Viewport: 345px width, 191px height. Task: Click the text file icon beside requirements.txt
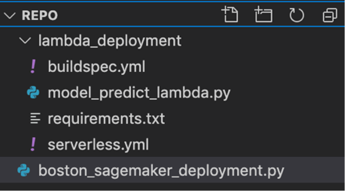click(x=35, y=119)
